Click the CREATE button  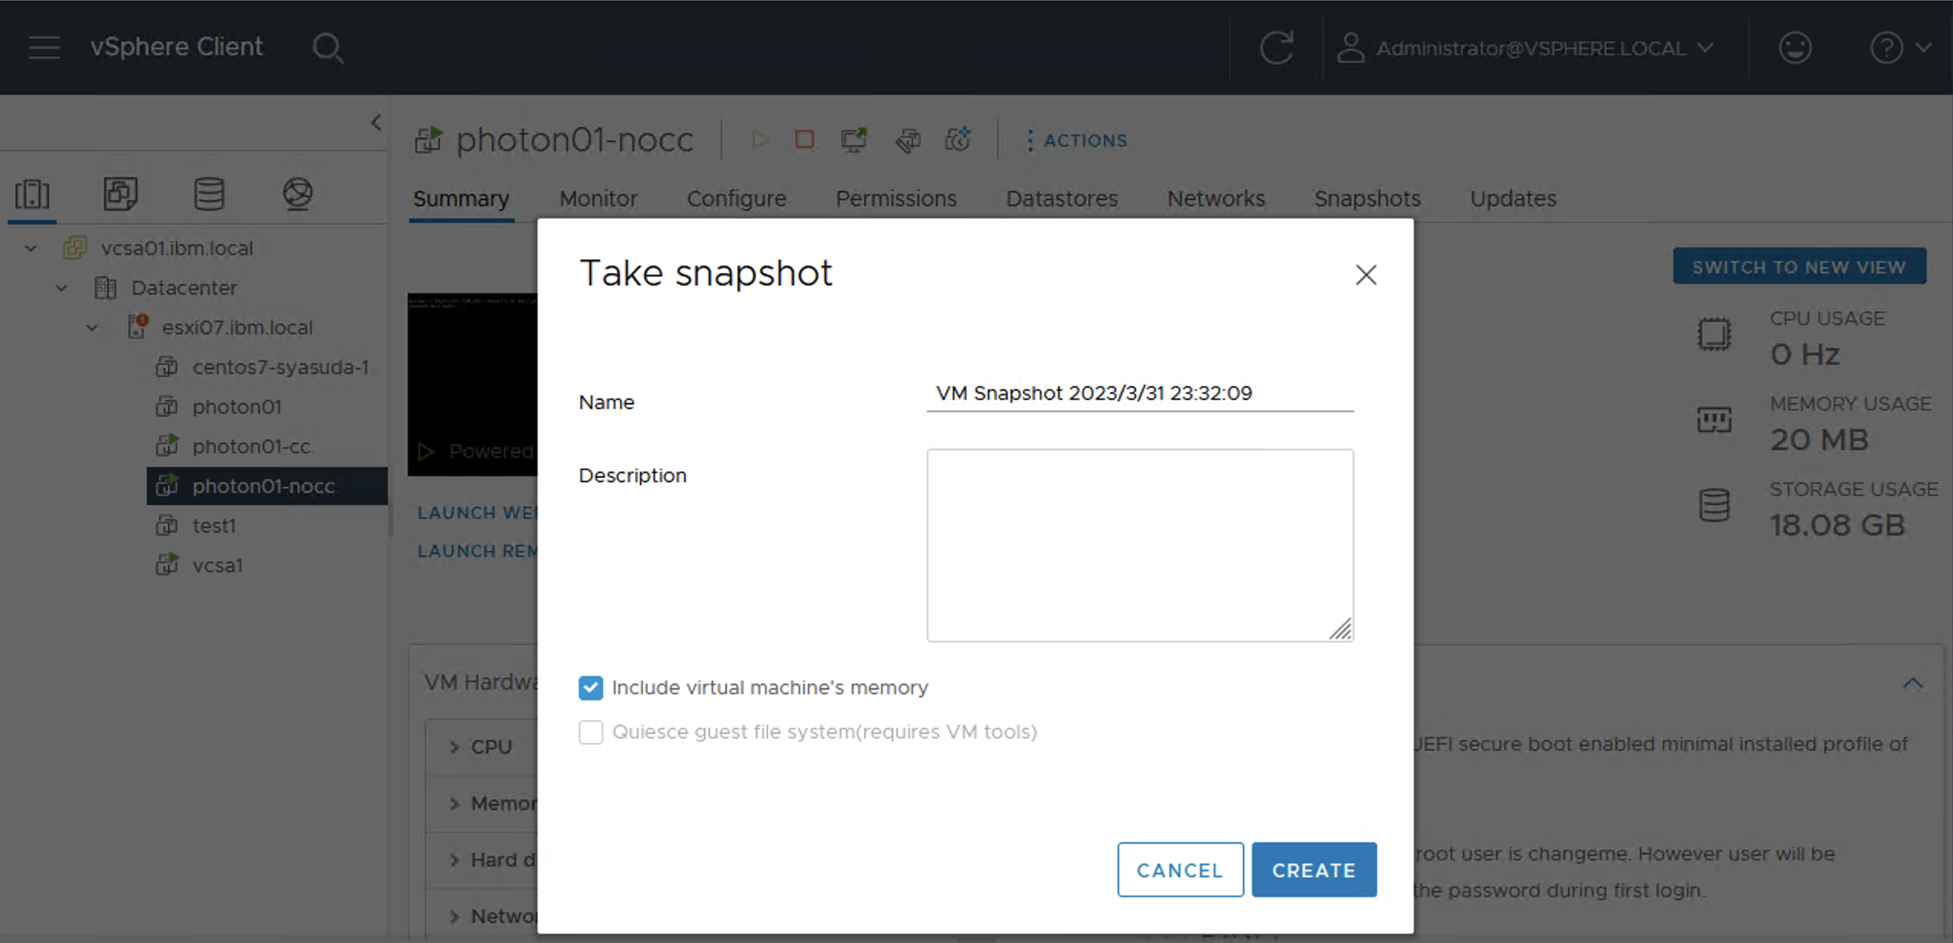[x=1313, y=870]
